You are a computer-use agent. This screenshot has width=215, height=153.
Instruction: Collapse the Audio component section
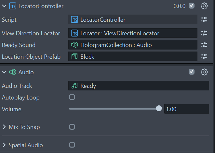4,72
